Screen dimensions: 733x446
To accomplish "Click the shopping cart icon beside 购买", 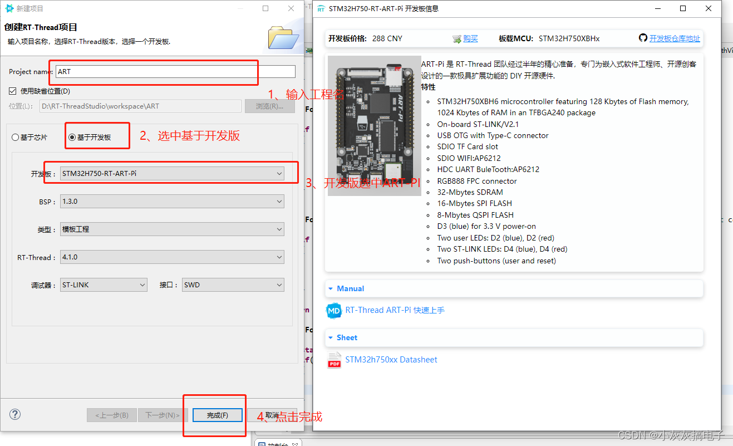I will tap(457, 39).
